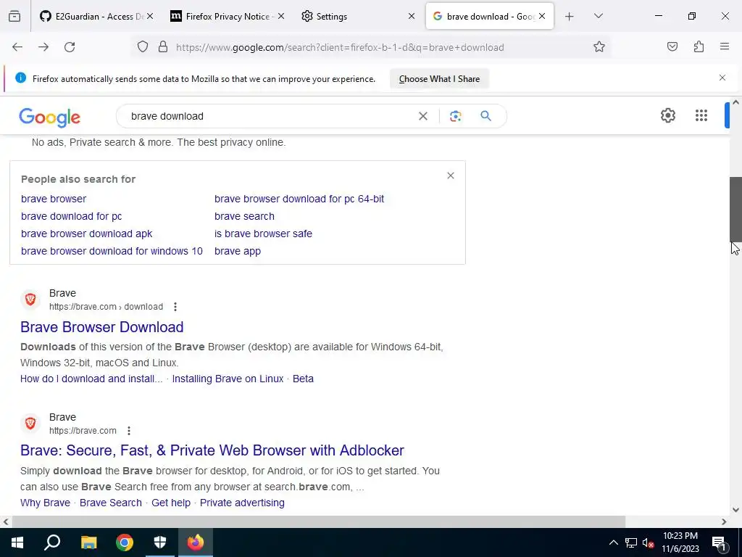The height and width of the screenshot is (557, 742).
Task: Click the horizontal scrollbar thumb
Action: [319, 521]
